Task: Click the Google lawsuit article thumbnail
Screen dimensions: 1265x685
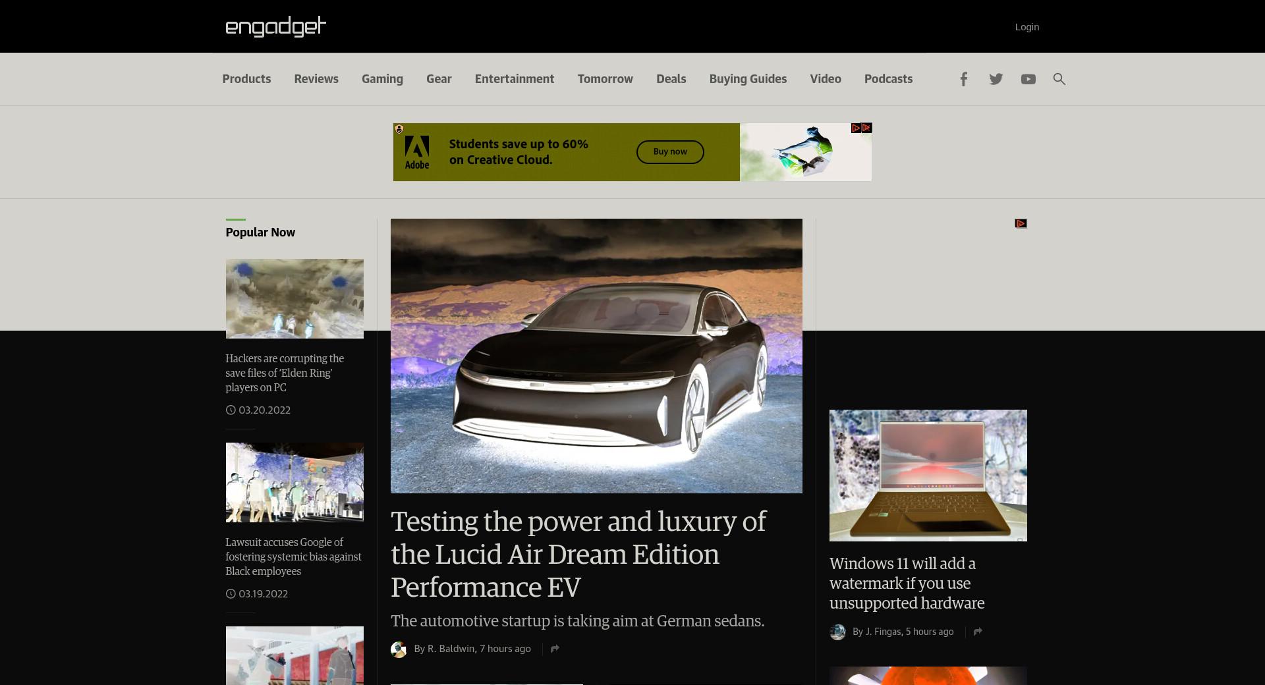Action: tap(295, 482)
